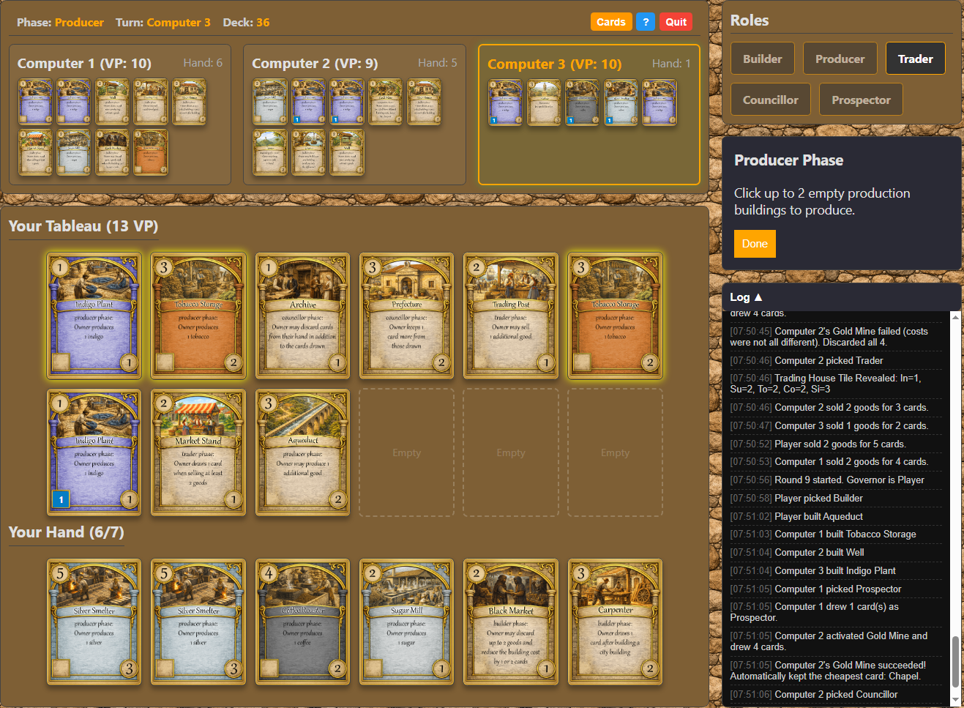This screenshot has height=708, width=964.
Task: Choose the Trader role
Action: (915, 59)
